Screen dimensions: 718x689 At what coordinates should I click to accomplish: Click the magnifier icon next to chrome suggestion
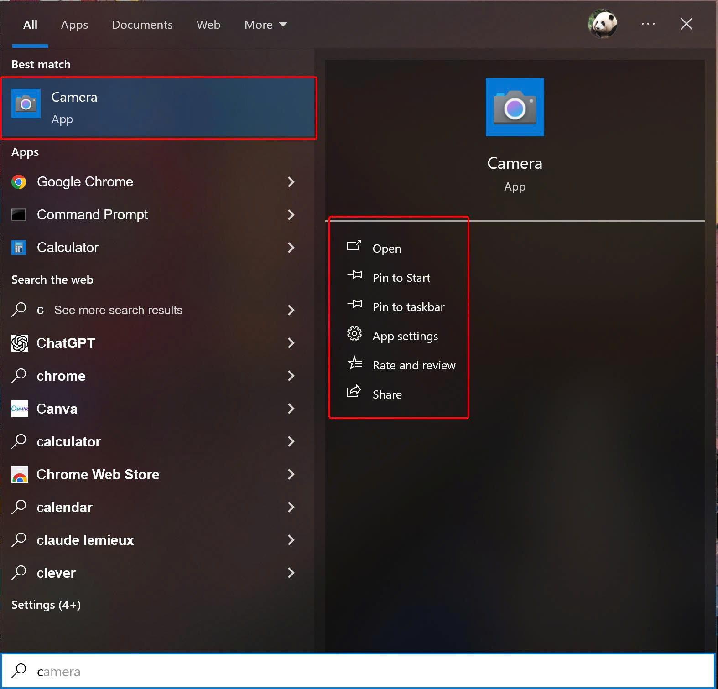(x=19, y=376)
